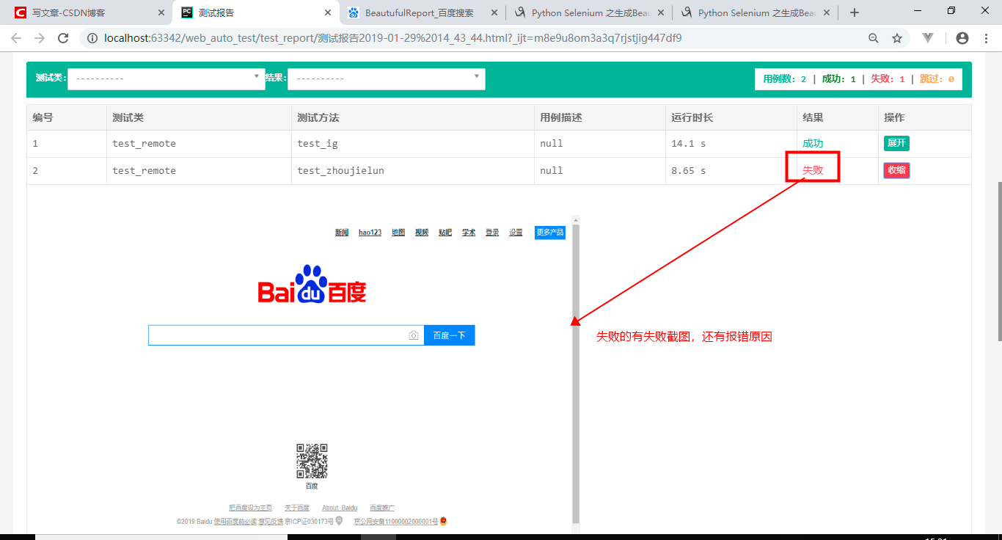Click the Baidu QR code image

[312, 461]
